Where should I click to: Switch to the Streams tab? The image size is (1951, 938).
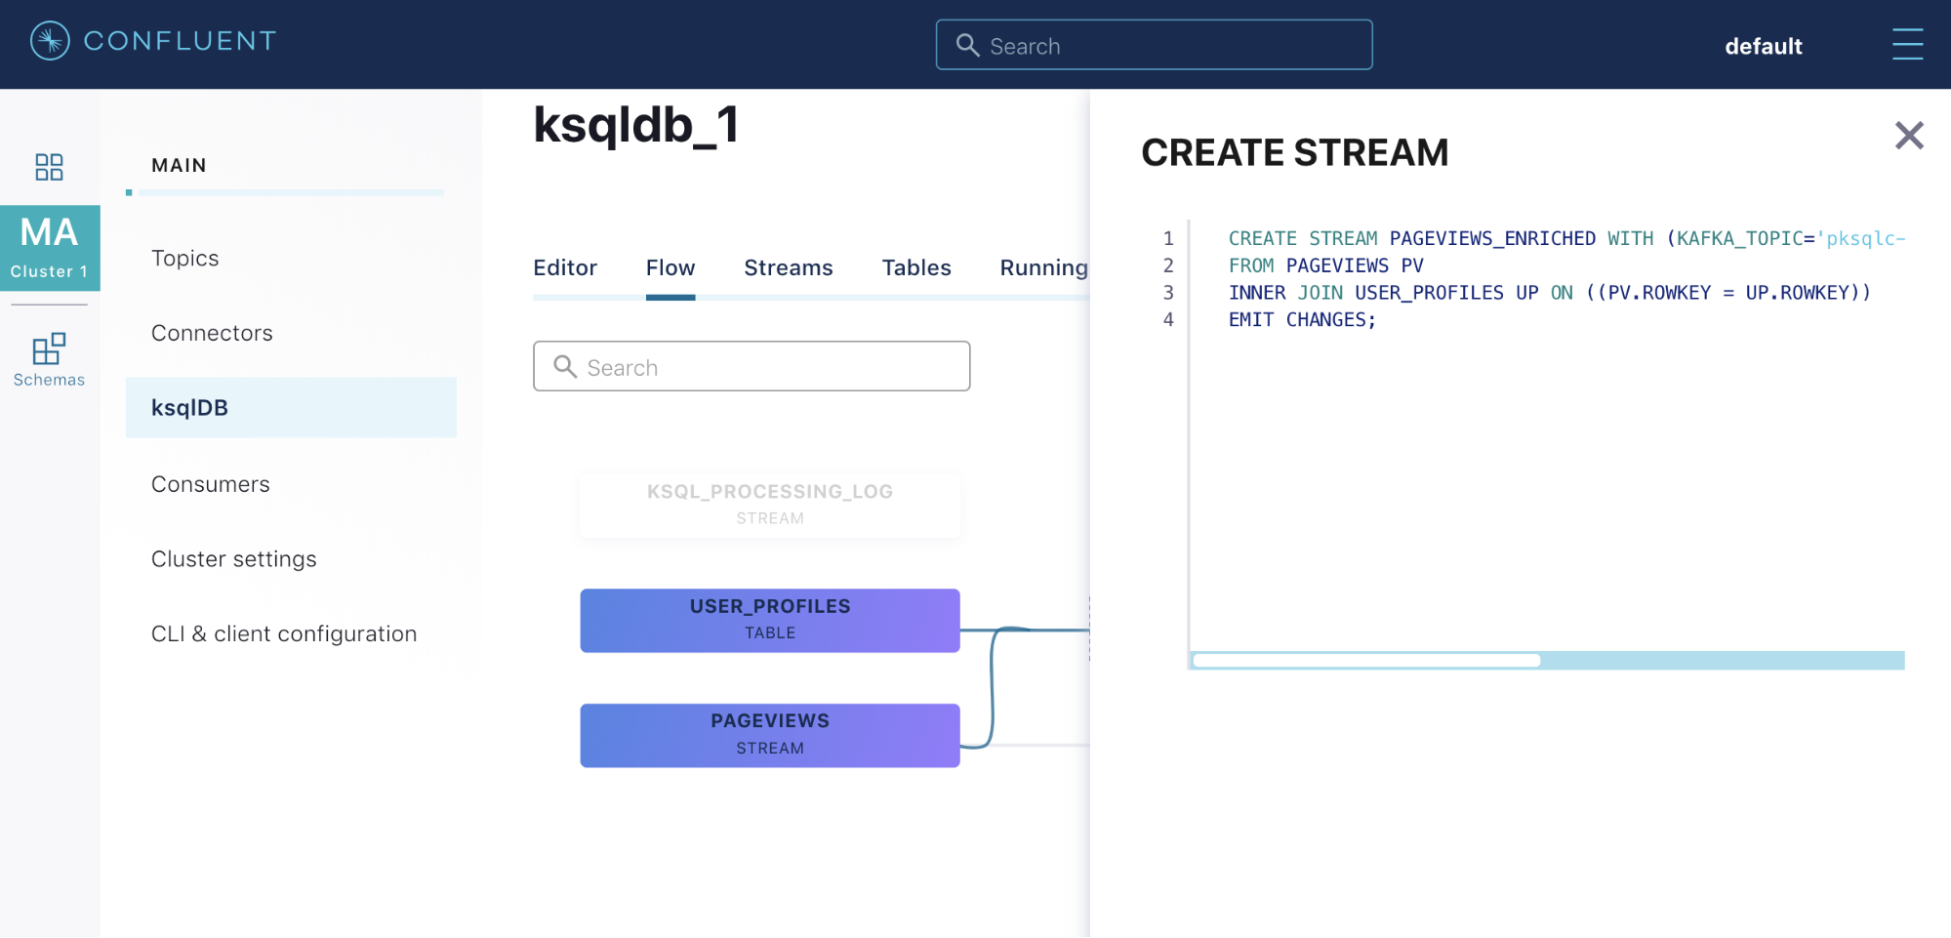click(x=789, y=267)
